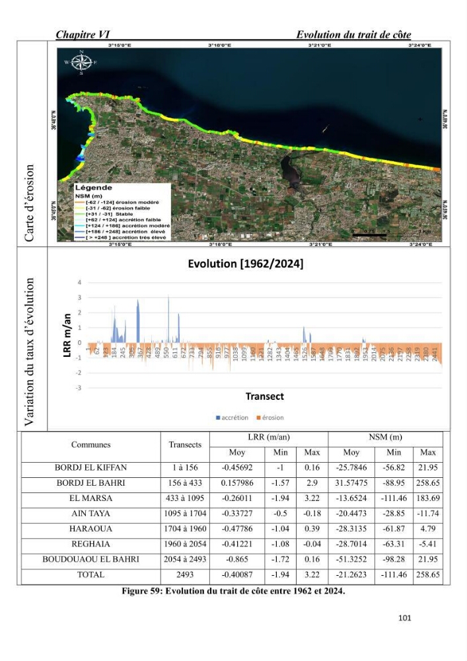The image size is (467, 661).
Task: Click LRR mean value '-0.41221'
Action: click(x=237, y=544)
